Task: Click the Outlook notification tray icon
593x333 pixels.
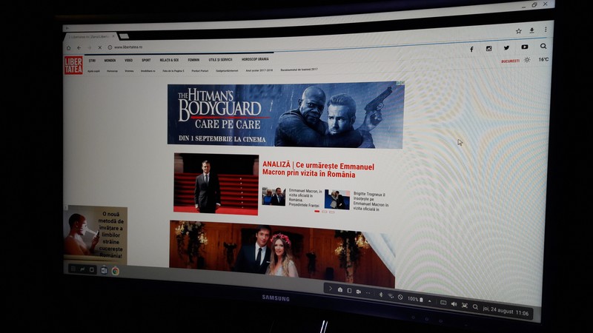Action: (x=359, y=292)
